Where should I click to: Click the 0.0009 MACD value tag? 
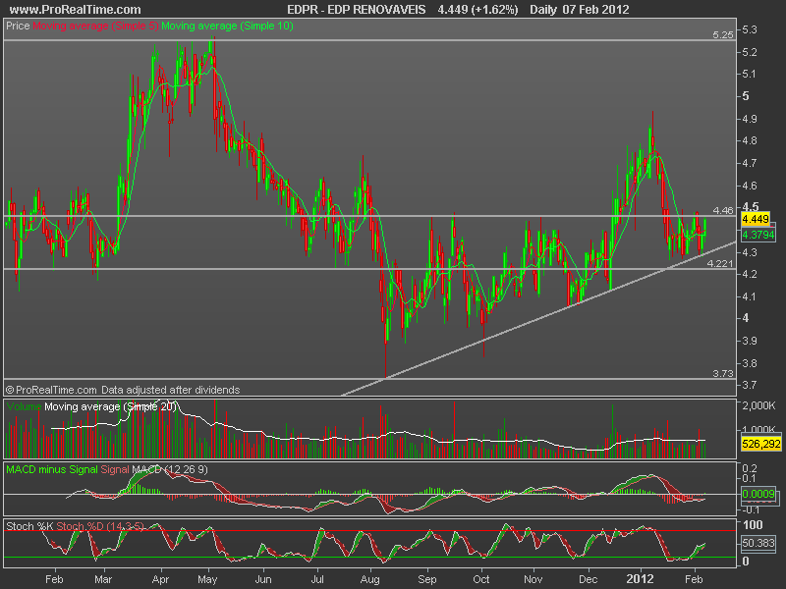758,494
